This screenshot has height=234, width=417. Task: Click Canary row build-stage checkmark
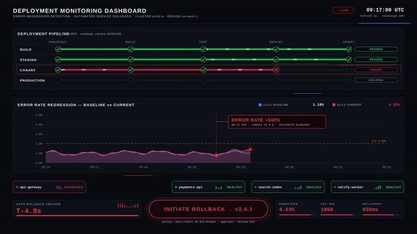[x=130, y=70]
